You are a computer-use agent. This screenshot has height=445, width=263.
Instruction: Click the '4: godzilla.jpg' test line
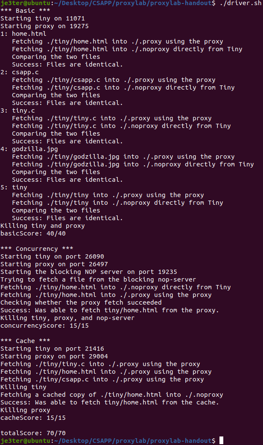pos(29,149)
